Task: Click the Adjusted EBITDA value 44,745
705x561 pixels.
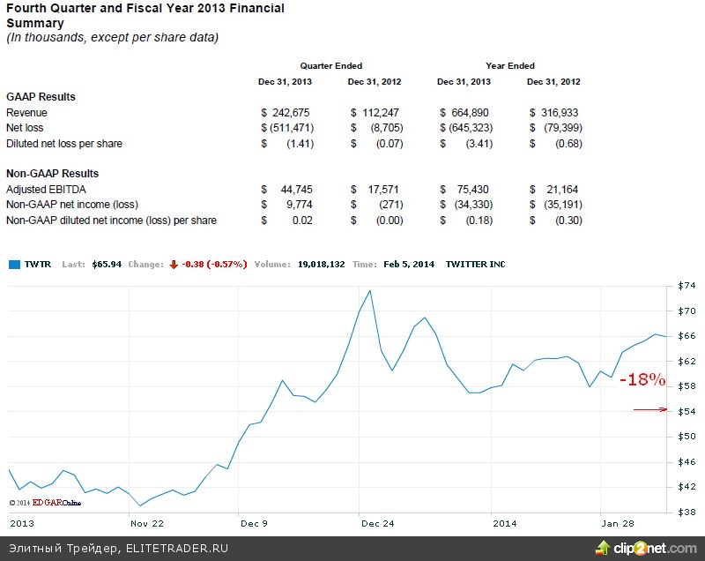Action: 296,190
